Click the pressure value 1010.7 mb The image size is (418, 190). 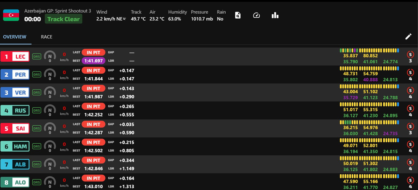tap(202, 19)
